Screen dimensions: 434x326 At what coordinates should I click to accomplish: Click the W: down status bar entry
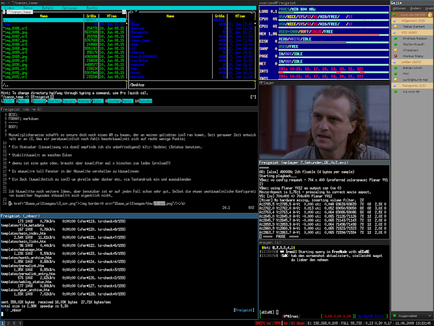coord(298,323)
